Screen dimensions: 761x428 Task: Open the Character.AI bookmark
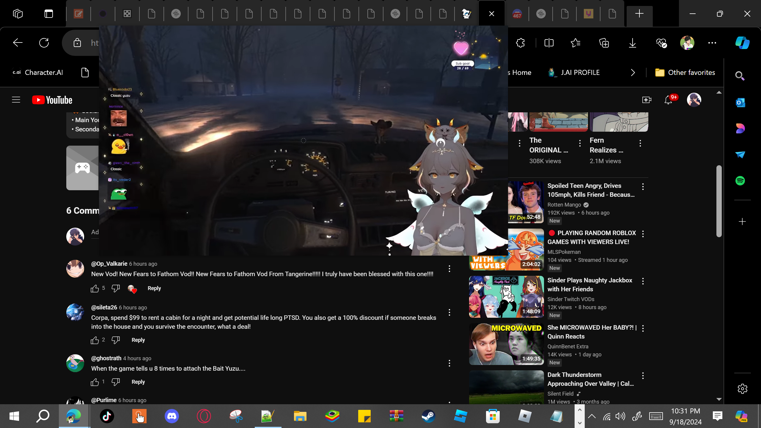click(x=37, y=73)
